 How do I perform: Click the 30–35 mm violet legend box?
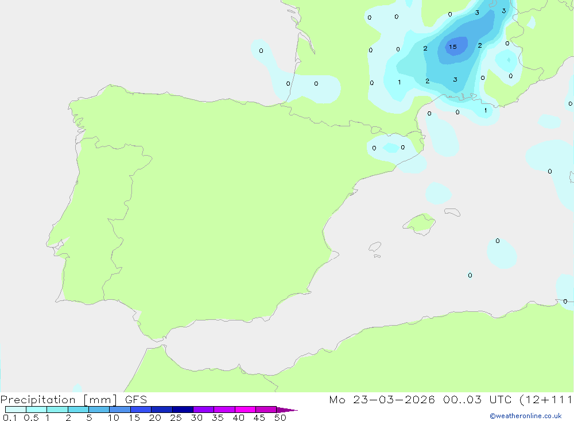[x=203, y=410]
